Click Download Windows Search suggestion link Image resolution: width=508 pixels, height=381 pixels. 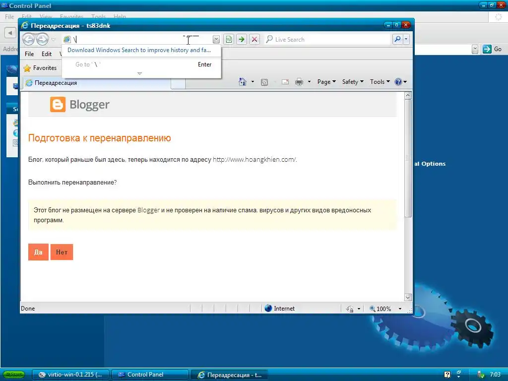[x=139, y=50]
